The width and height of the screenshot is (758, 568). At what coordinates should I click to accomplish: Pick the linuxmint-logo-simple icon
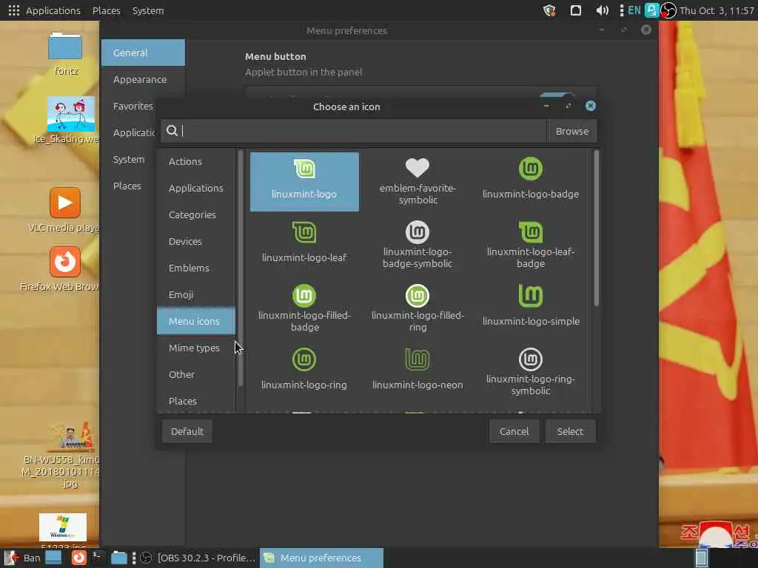coord(530,306)
